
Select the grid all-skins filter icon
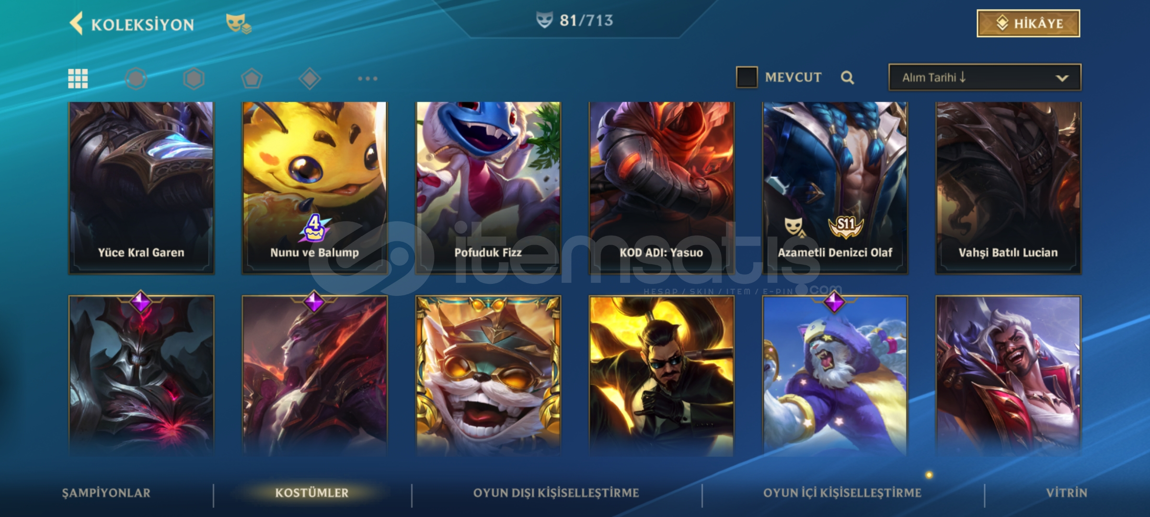click(x=78, y=79)
